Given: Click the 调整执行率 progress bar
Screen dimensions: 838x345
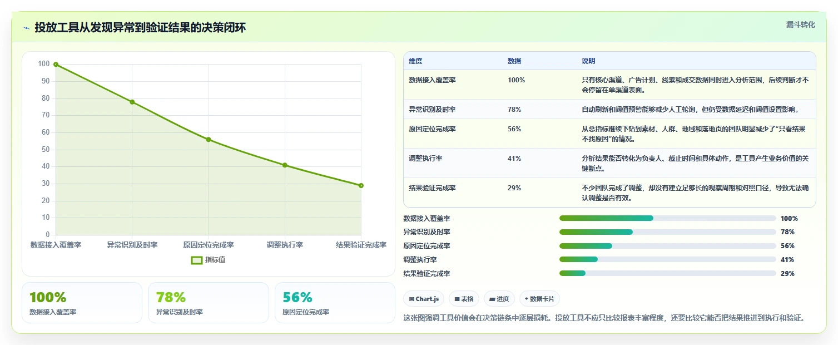Looking at the screenshot, I should coord(667,259).
